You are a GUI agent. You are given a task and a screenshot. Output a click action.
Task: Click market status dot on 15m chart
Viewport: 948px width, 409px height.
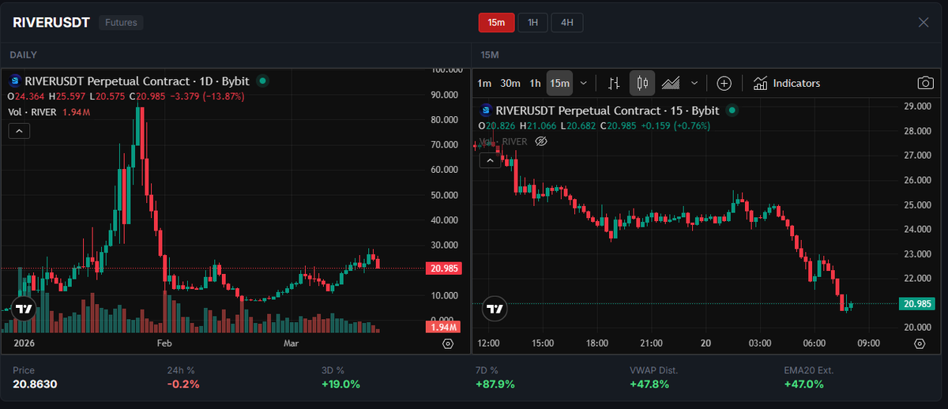(x=732, y=111)
